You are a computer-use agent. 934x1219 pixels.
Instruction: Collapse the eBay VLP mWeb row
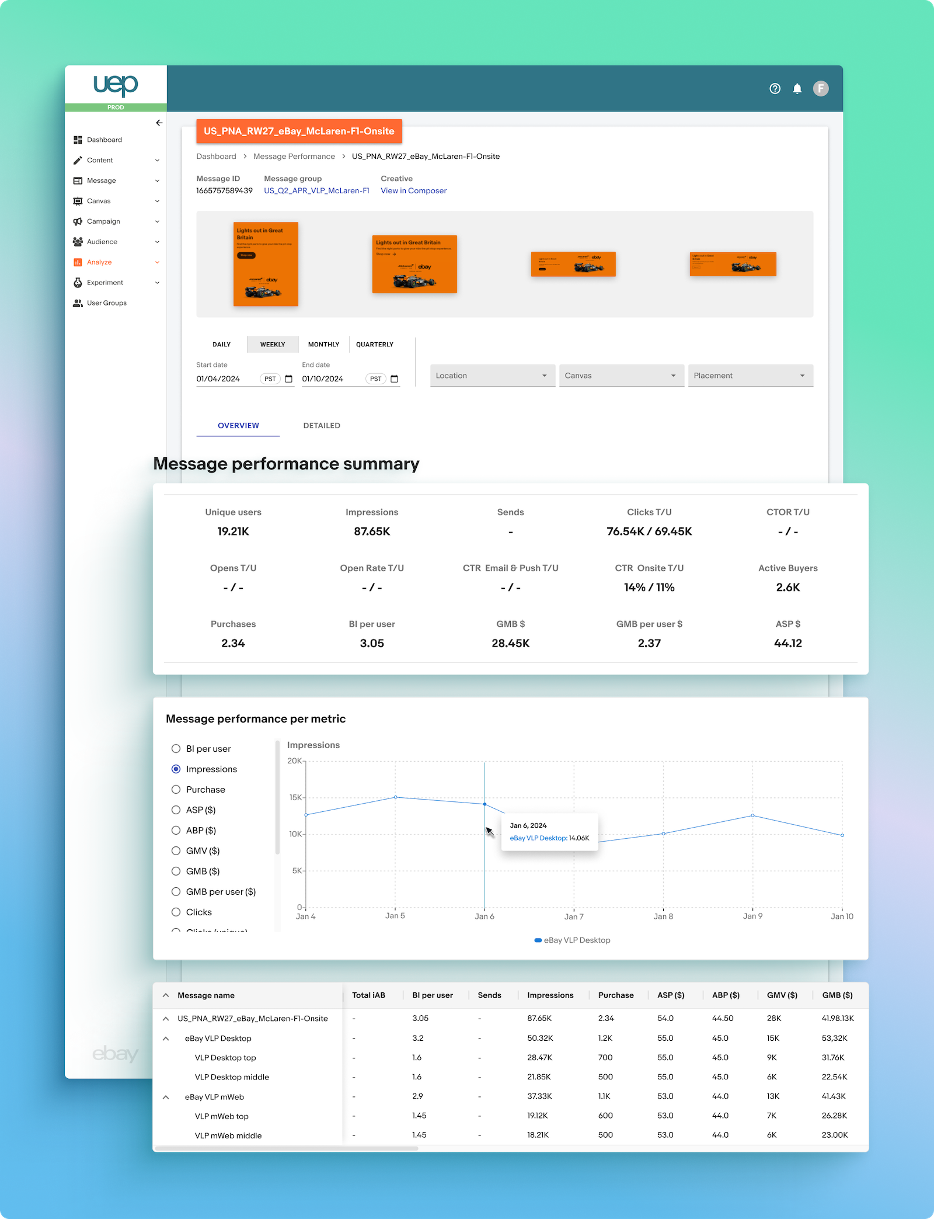point(166,1097)
